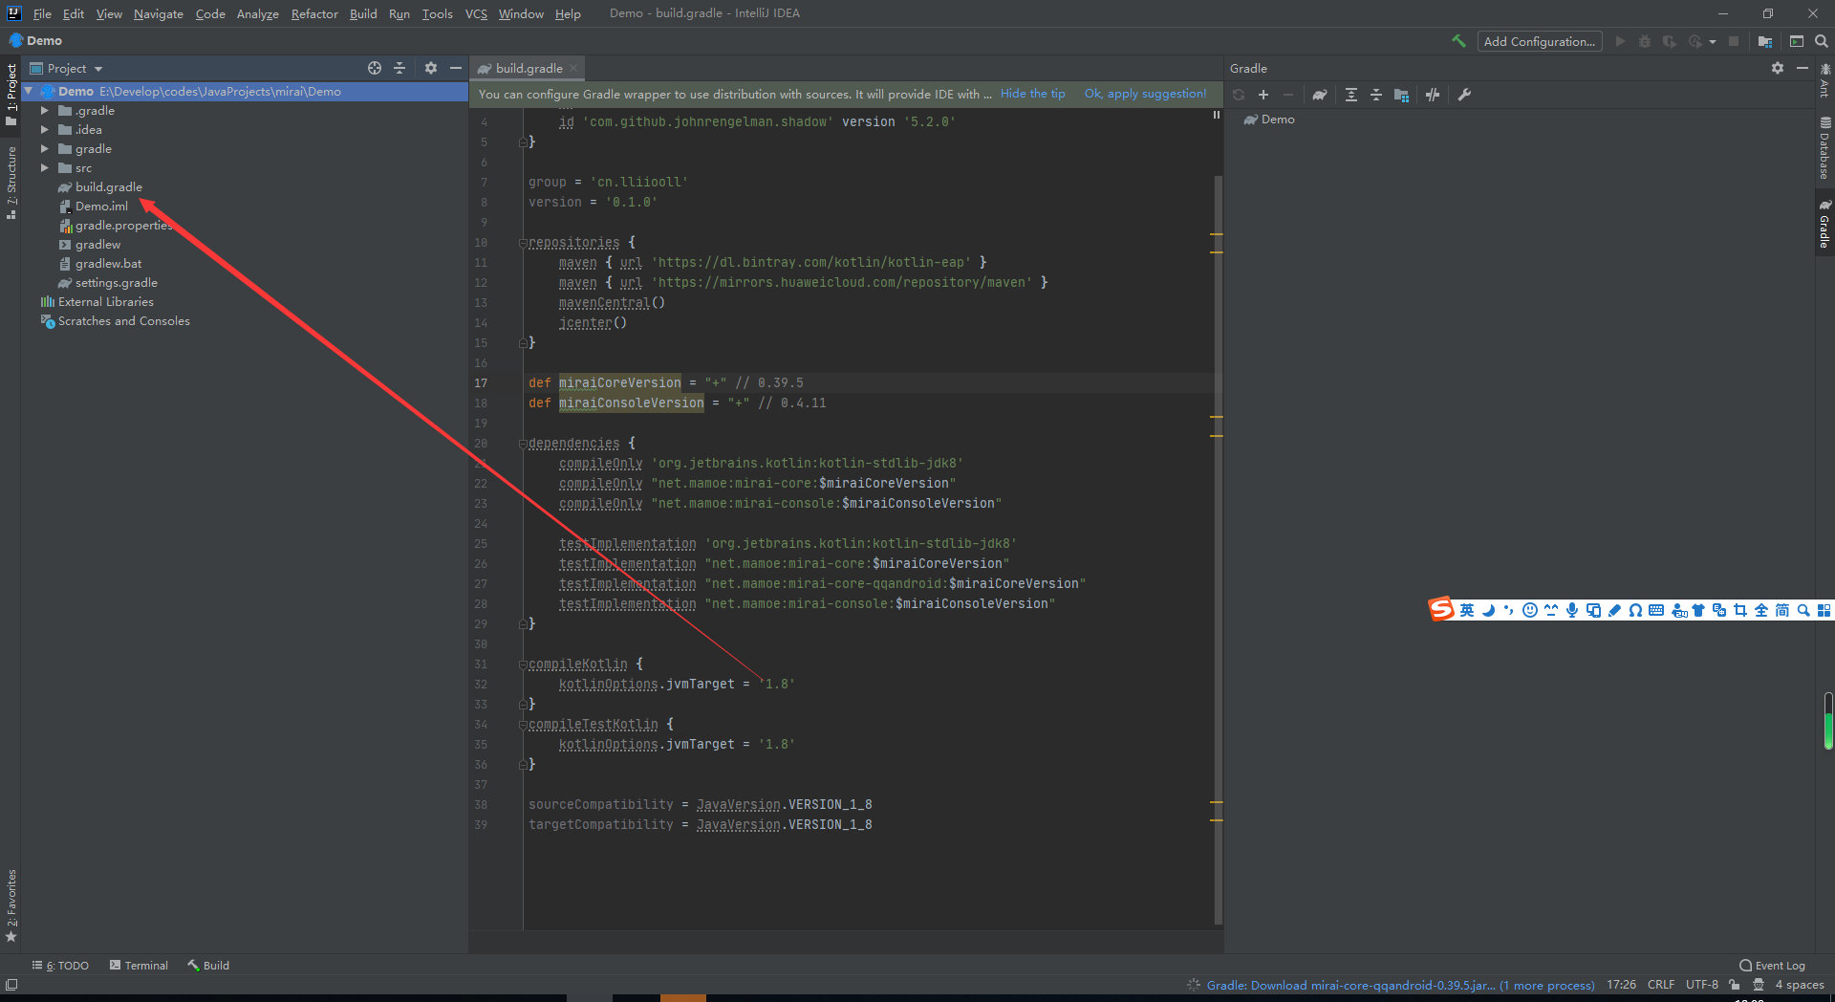Toggle Gradle offline mode

click(x=1432, y=95)
